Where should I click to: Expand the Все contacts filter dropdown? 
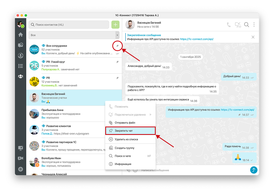coord(117,35)
